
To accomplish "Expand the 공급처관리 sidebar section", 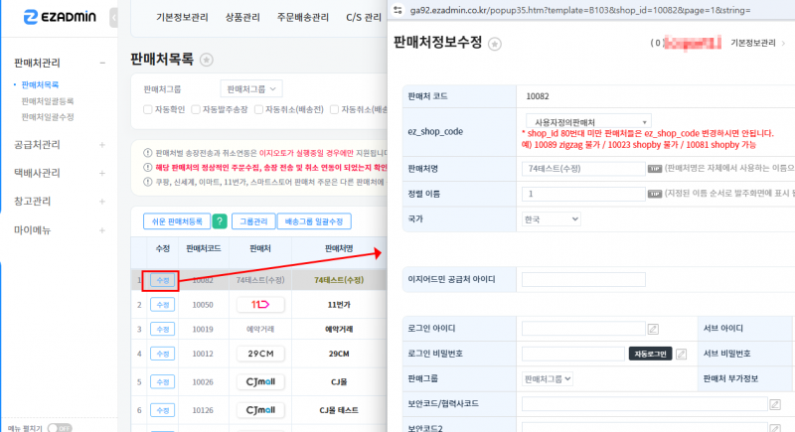I will [x=102, y=145].
